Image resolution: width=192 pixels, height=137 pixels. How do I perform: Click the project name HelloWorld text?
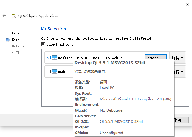(141, 38)
